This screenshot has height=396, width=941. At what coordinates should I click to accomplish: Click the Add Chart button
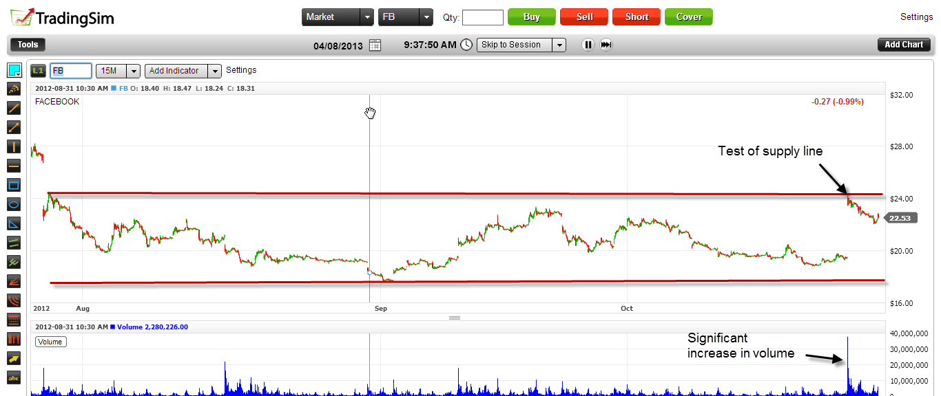pos(904,45)
